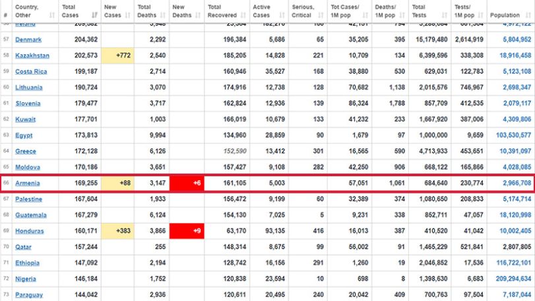Open the Greece country link
Viewport: 535px width, 301px height.
(26, 151)
